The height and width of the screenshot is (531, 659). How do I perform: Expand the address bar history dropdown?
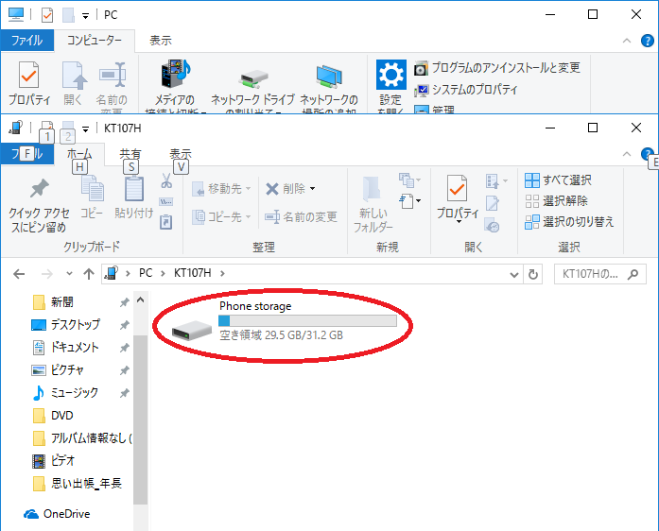point(512,274)
